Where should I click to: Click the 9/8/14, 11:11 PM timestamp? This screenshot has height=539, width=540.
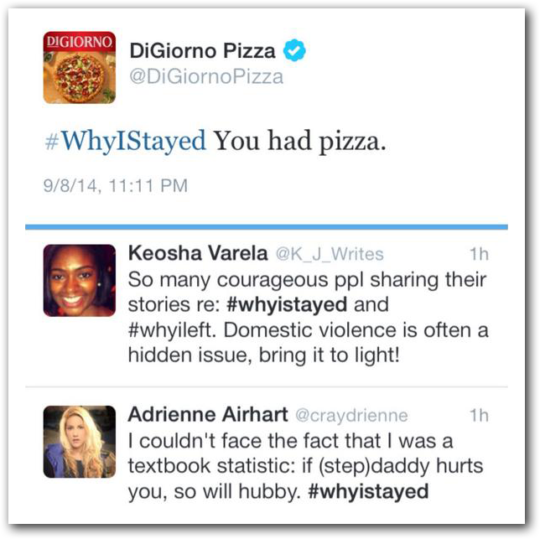[x=115, y=184]
